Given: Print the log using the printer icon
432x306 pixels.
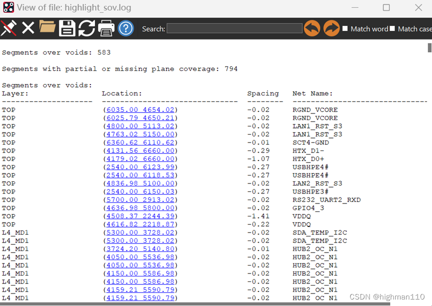Looking at the screenshot, I should tap(106, 28).
